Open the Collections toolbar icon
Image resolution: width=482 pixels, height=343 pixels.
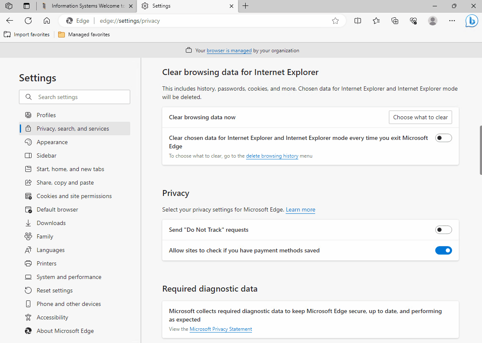(x=395, y=21)
